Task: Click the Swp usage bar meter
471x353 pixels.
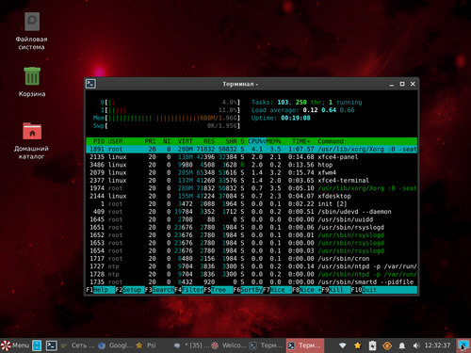Action: pos(167,126)
